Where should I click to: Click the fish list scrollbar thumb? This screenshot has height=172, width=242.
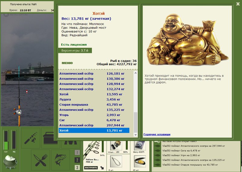tap(136, 122)
